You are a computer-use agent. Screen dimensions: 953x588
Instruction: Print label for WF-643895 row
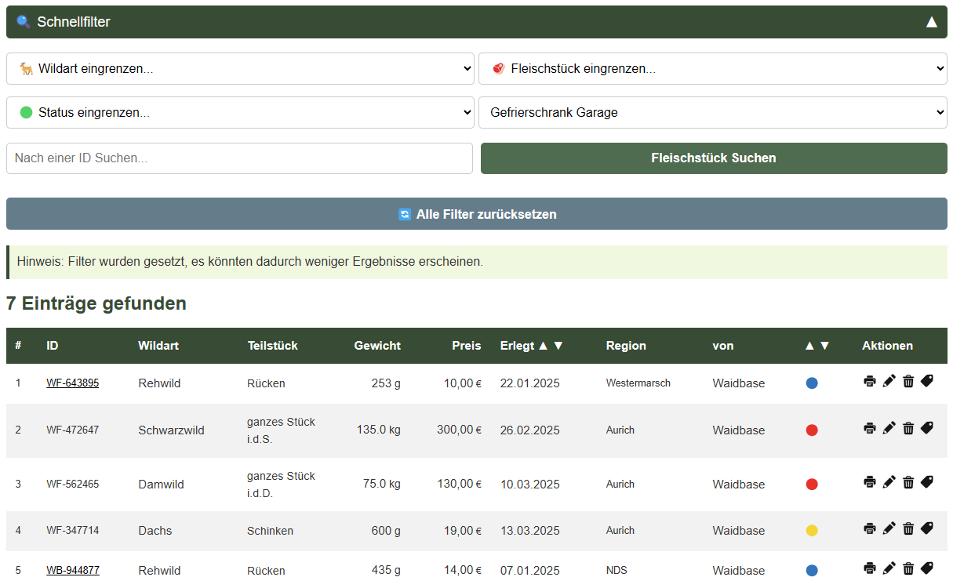(869, 381)
